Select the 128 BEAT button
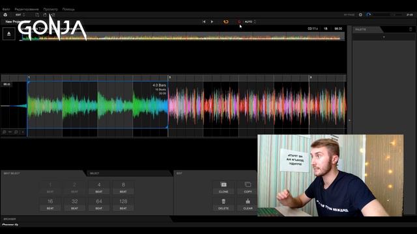This screenshot has height=234, width=417. [123, 204]
